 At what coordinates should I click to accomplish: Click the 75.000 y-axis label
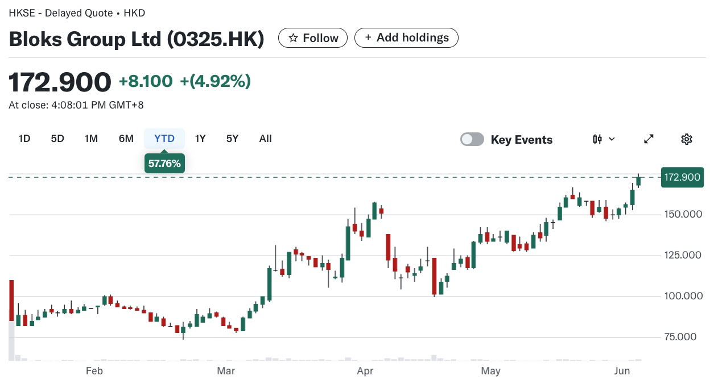pos(680,337)
